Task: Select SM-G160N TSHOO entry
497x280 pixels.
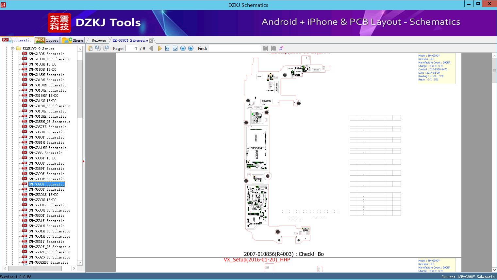Action: point(42,69)
